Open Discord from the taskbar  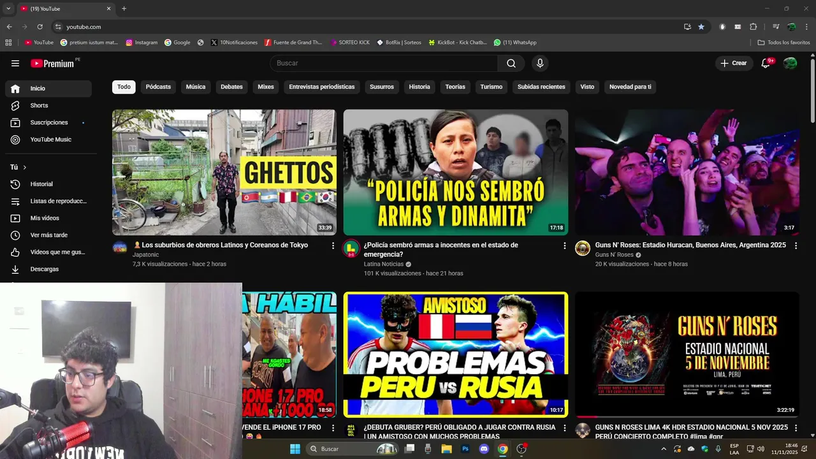point(484,449)
